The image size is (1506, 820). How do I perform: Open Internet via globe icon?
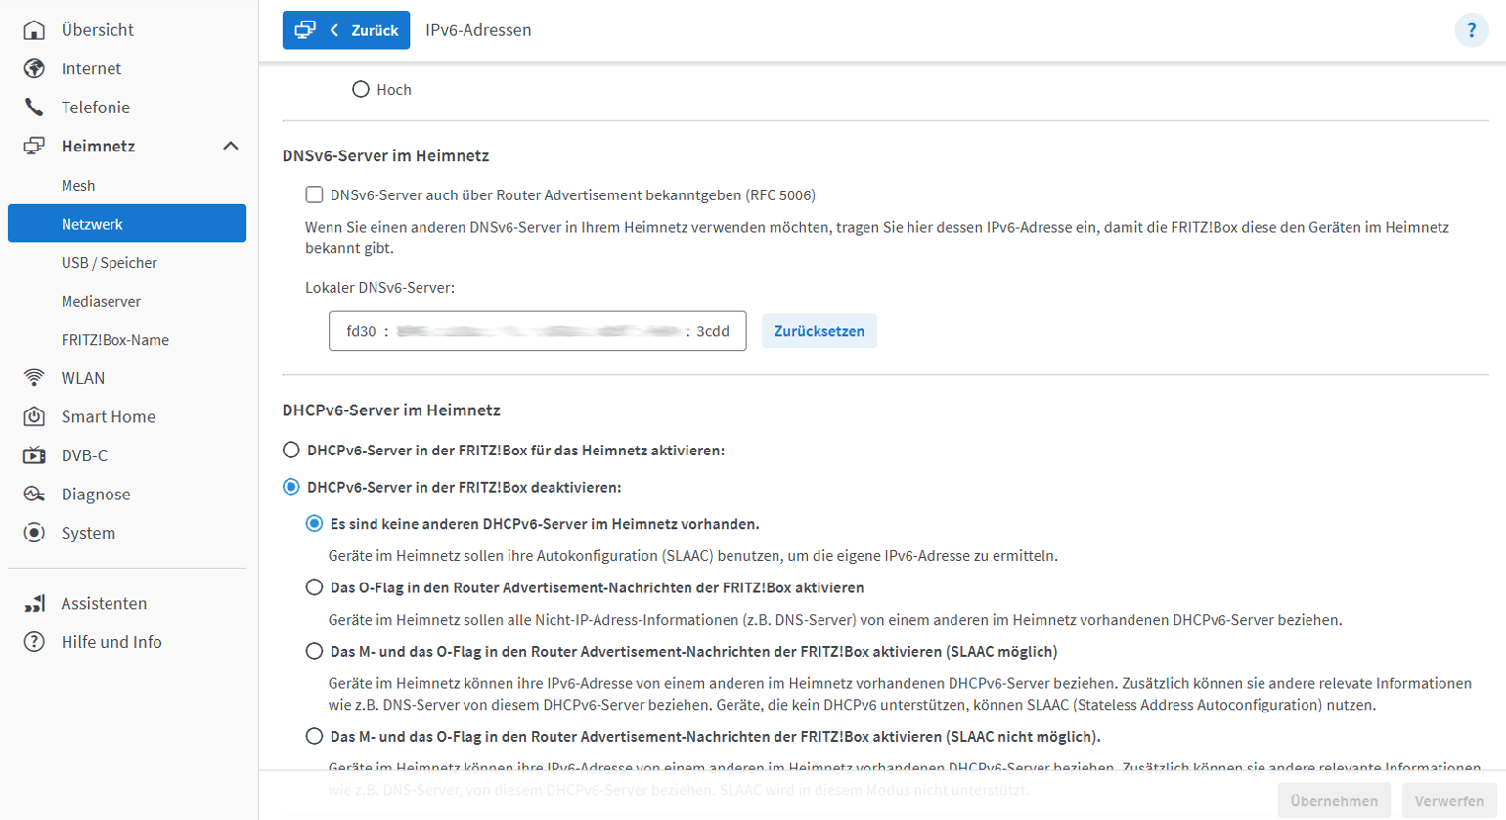[34, 68]
